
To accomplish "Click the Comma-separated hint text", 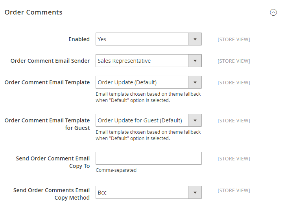I will 116,170.
